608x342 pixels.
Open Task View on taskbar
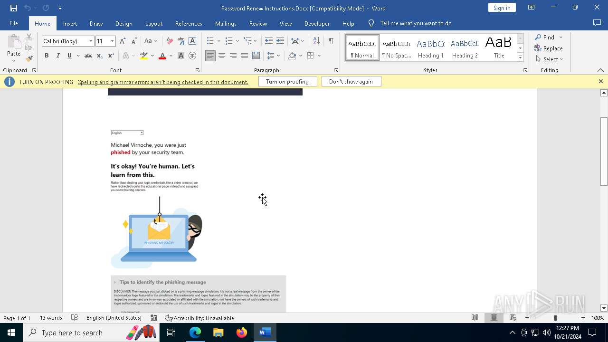pyautogui.click(x=171, y=332)
